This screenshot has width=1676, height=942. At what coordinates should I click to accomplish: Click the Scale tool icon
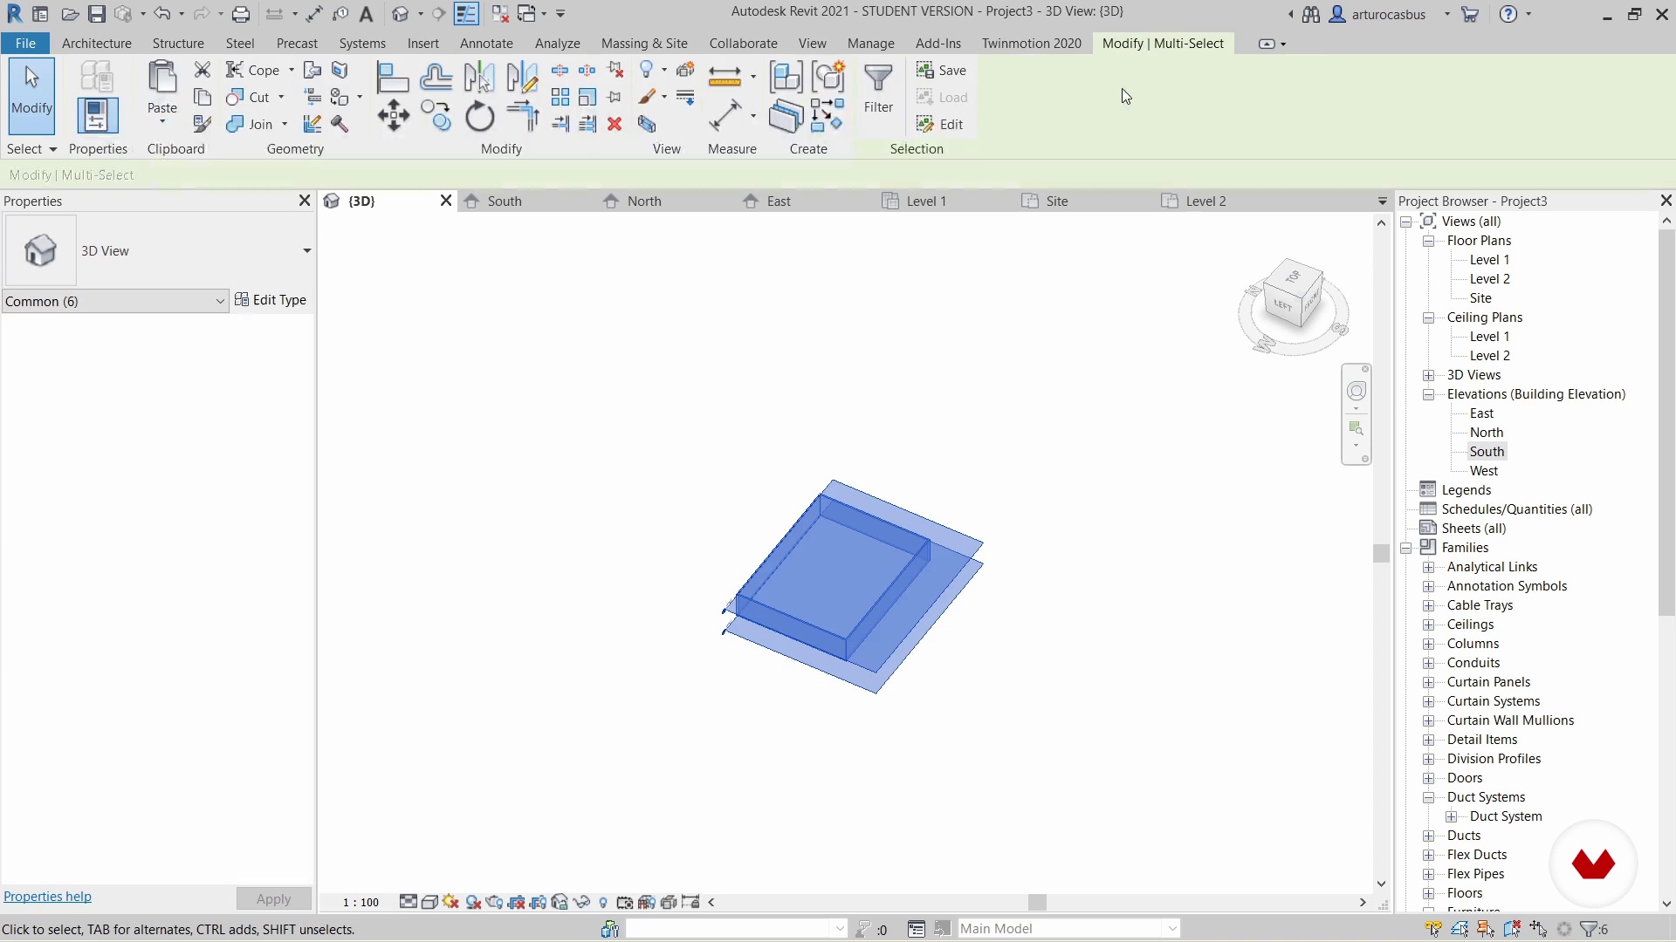point(587,97)
